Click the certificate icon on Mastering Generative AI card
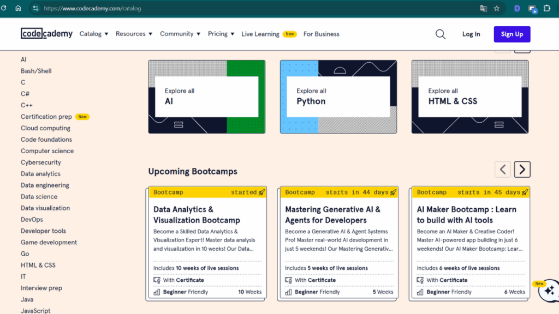The image size is (559, 314). click(x=289, y=280)
